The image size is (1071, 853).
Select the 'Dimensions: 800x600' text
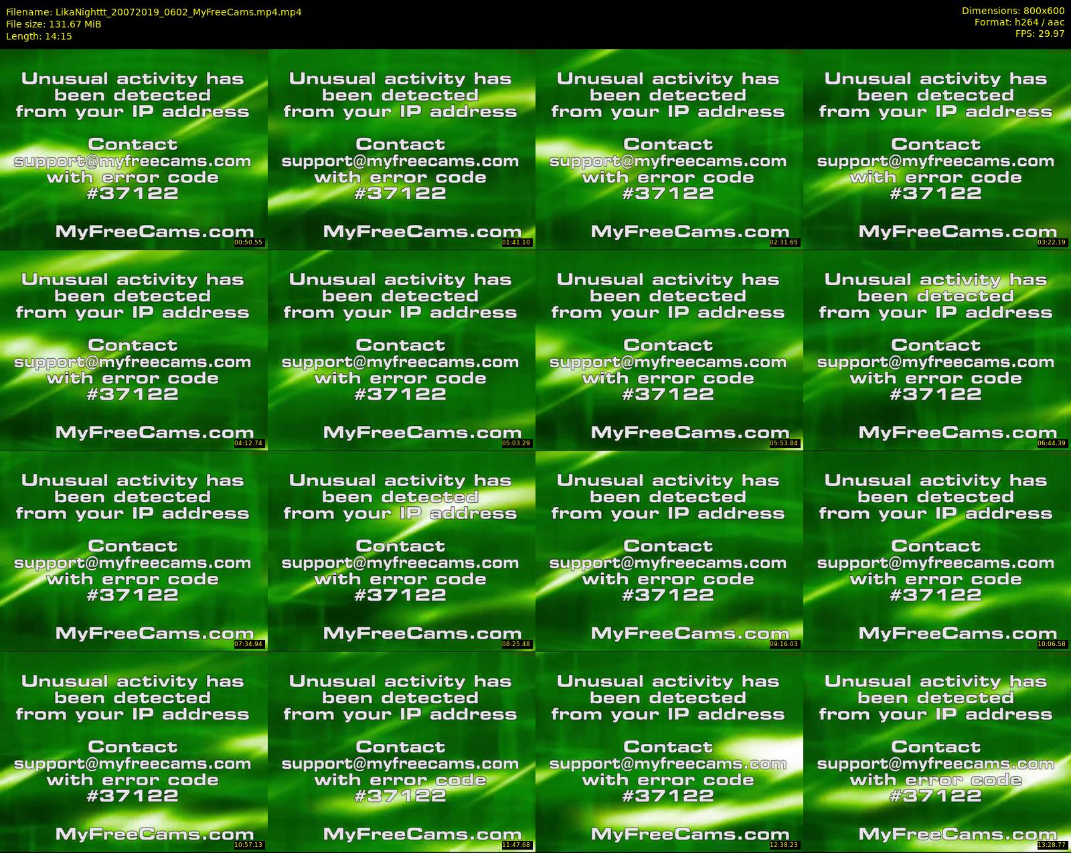(1013, 11)
